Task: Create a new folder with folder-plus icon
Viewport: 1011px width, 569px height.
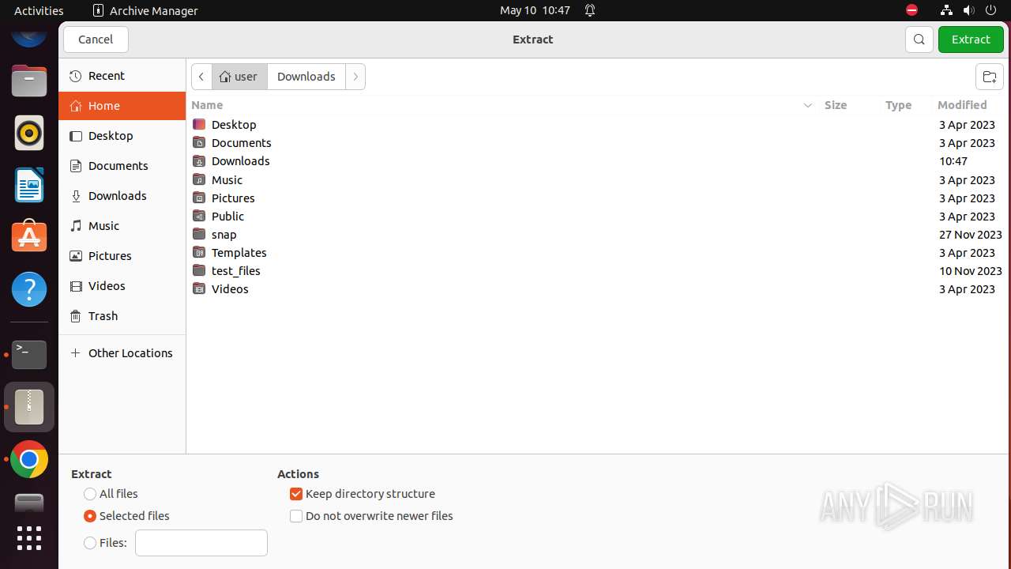Action: pyautogui.click(x=989, y=77)
